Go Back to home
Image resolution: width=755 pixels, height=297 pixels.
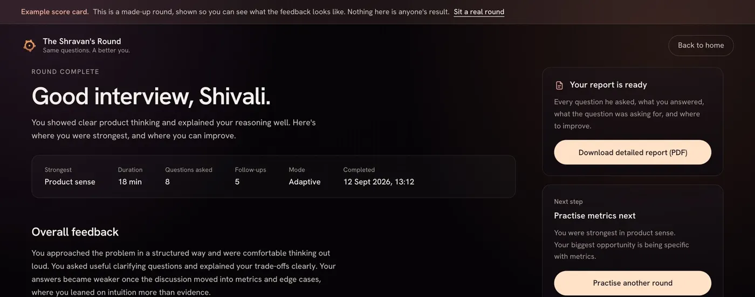pyautogui.click(x=701, y=45)
